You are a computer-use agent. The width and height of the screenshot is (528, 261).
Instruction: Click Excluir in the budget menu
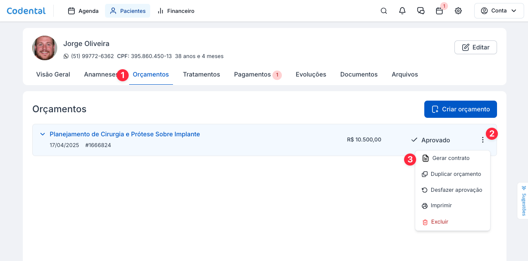tap(439, 222)
